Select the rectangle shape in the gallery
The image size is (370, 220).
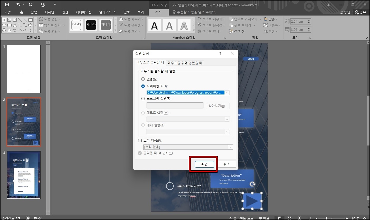[x=31, y=20]
